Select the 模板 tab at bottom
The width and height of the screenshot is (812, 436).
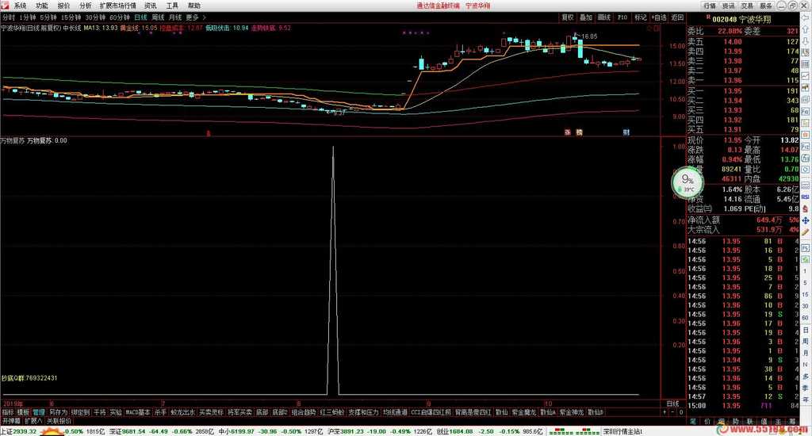pyautogui.click(x=23, y=413)
